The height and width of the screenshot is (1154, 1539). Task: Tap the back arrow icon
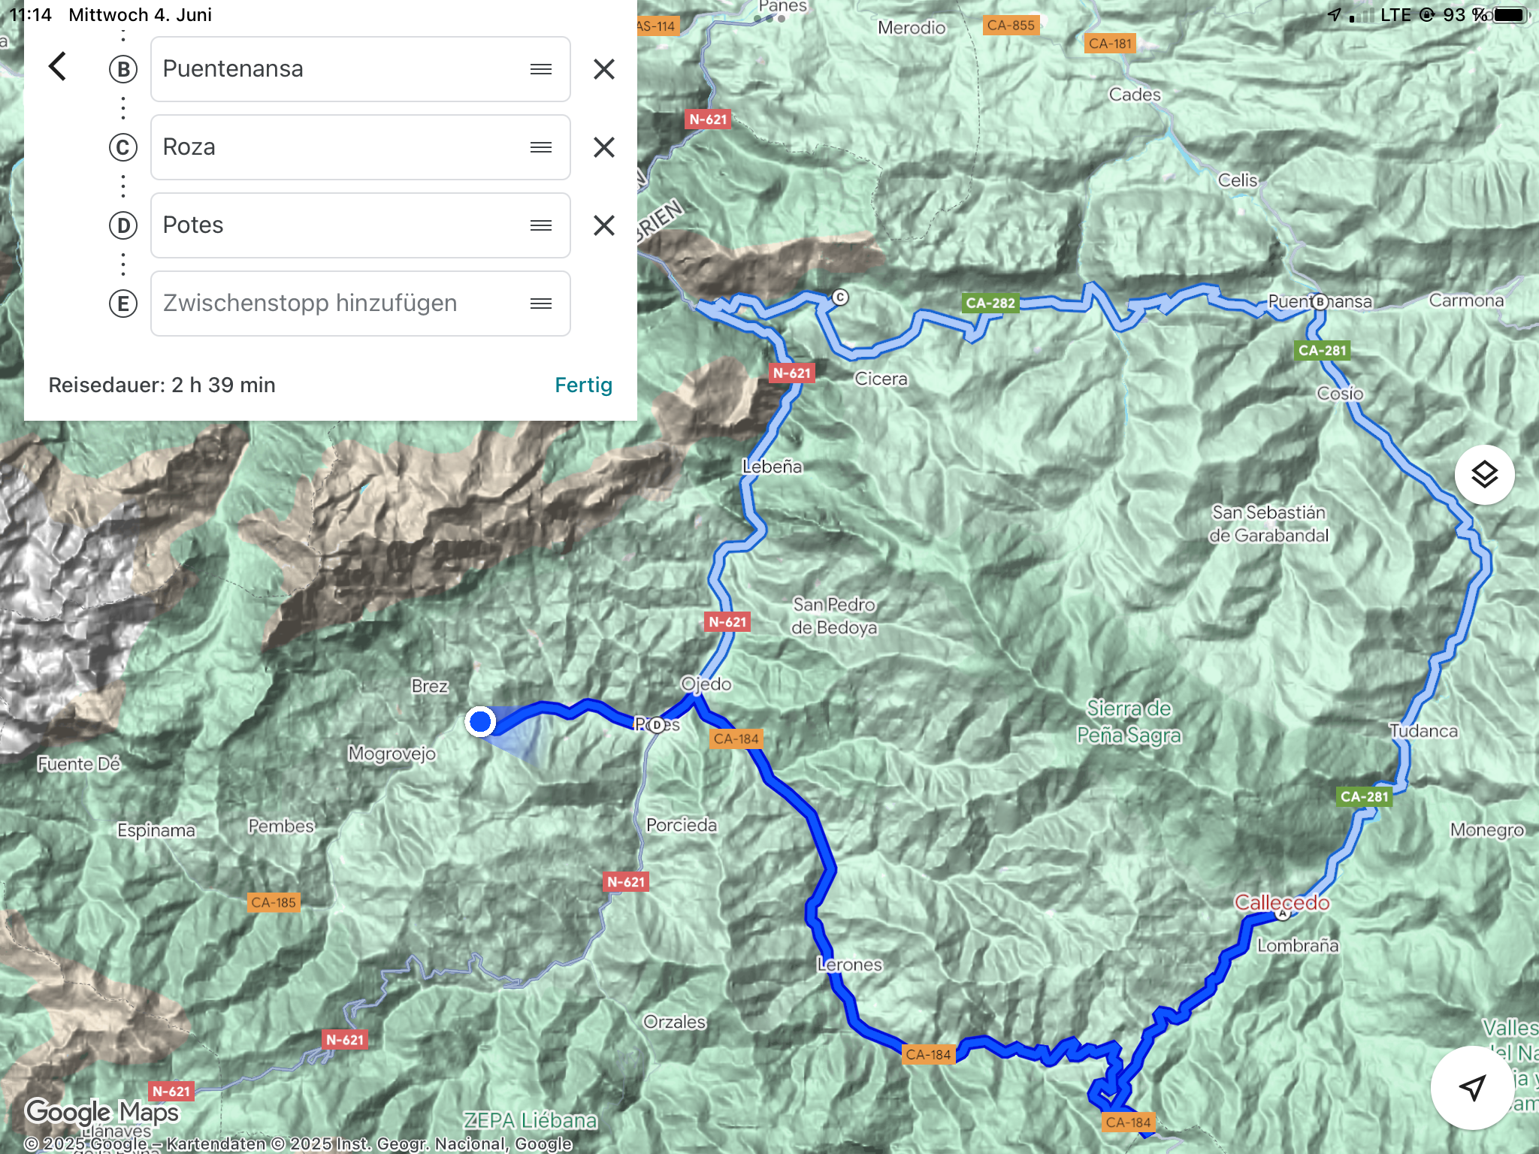(x=58, y=67)
